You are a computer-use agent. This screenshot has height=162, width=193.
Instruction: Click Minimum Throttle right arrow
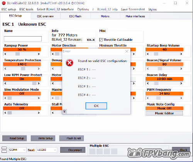click(x=134, y=54)
